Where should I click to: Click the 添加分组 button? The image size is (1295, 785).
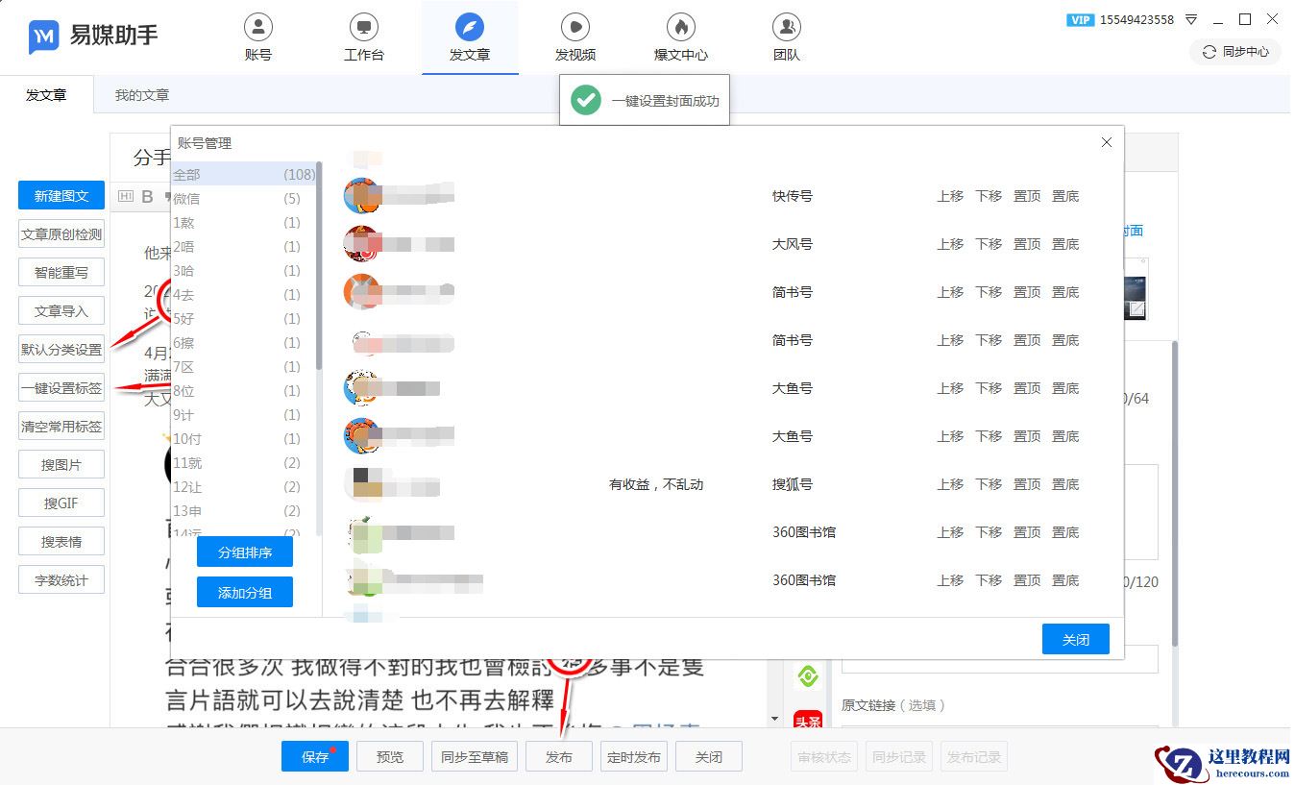click(245, 593)
